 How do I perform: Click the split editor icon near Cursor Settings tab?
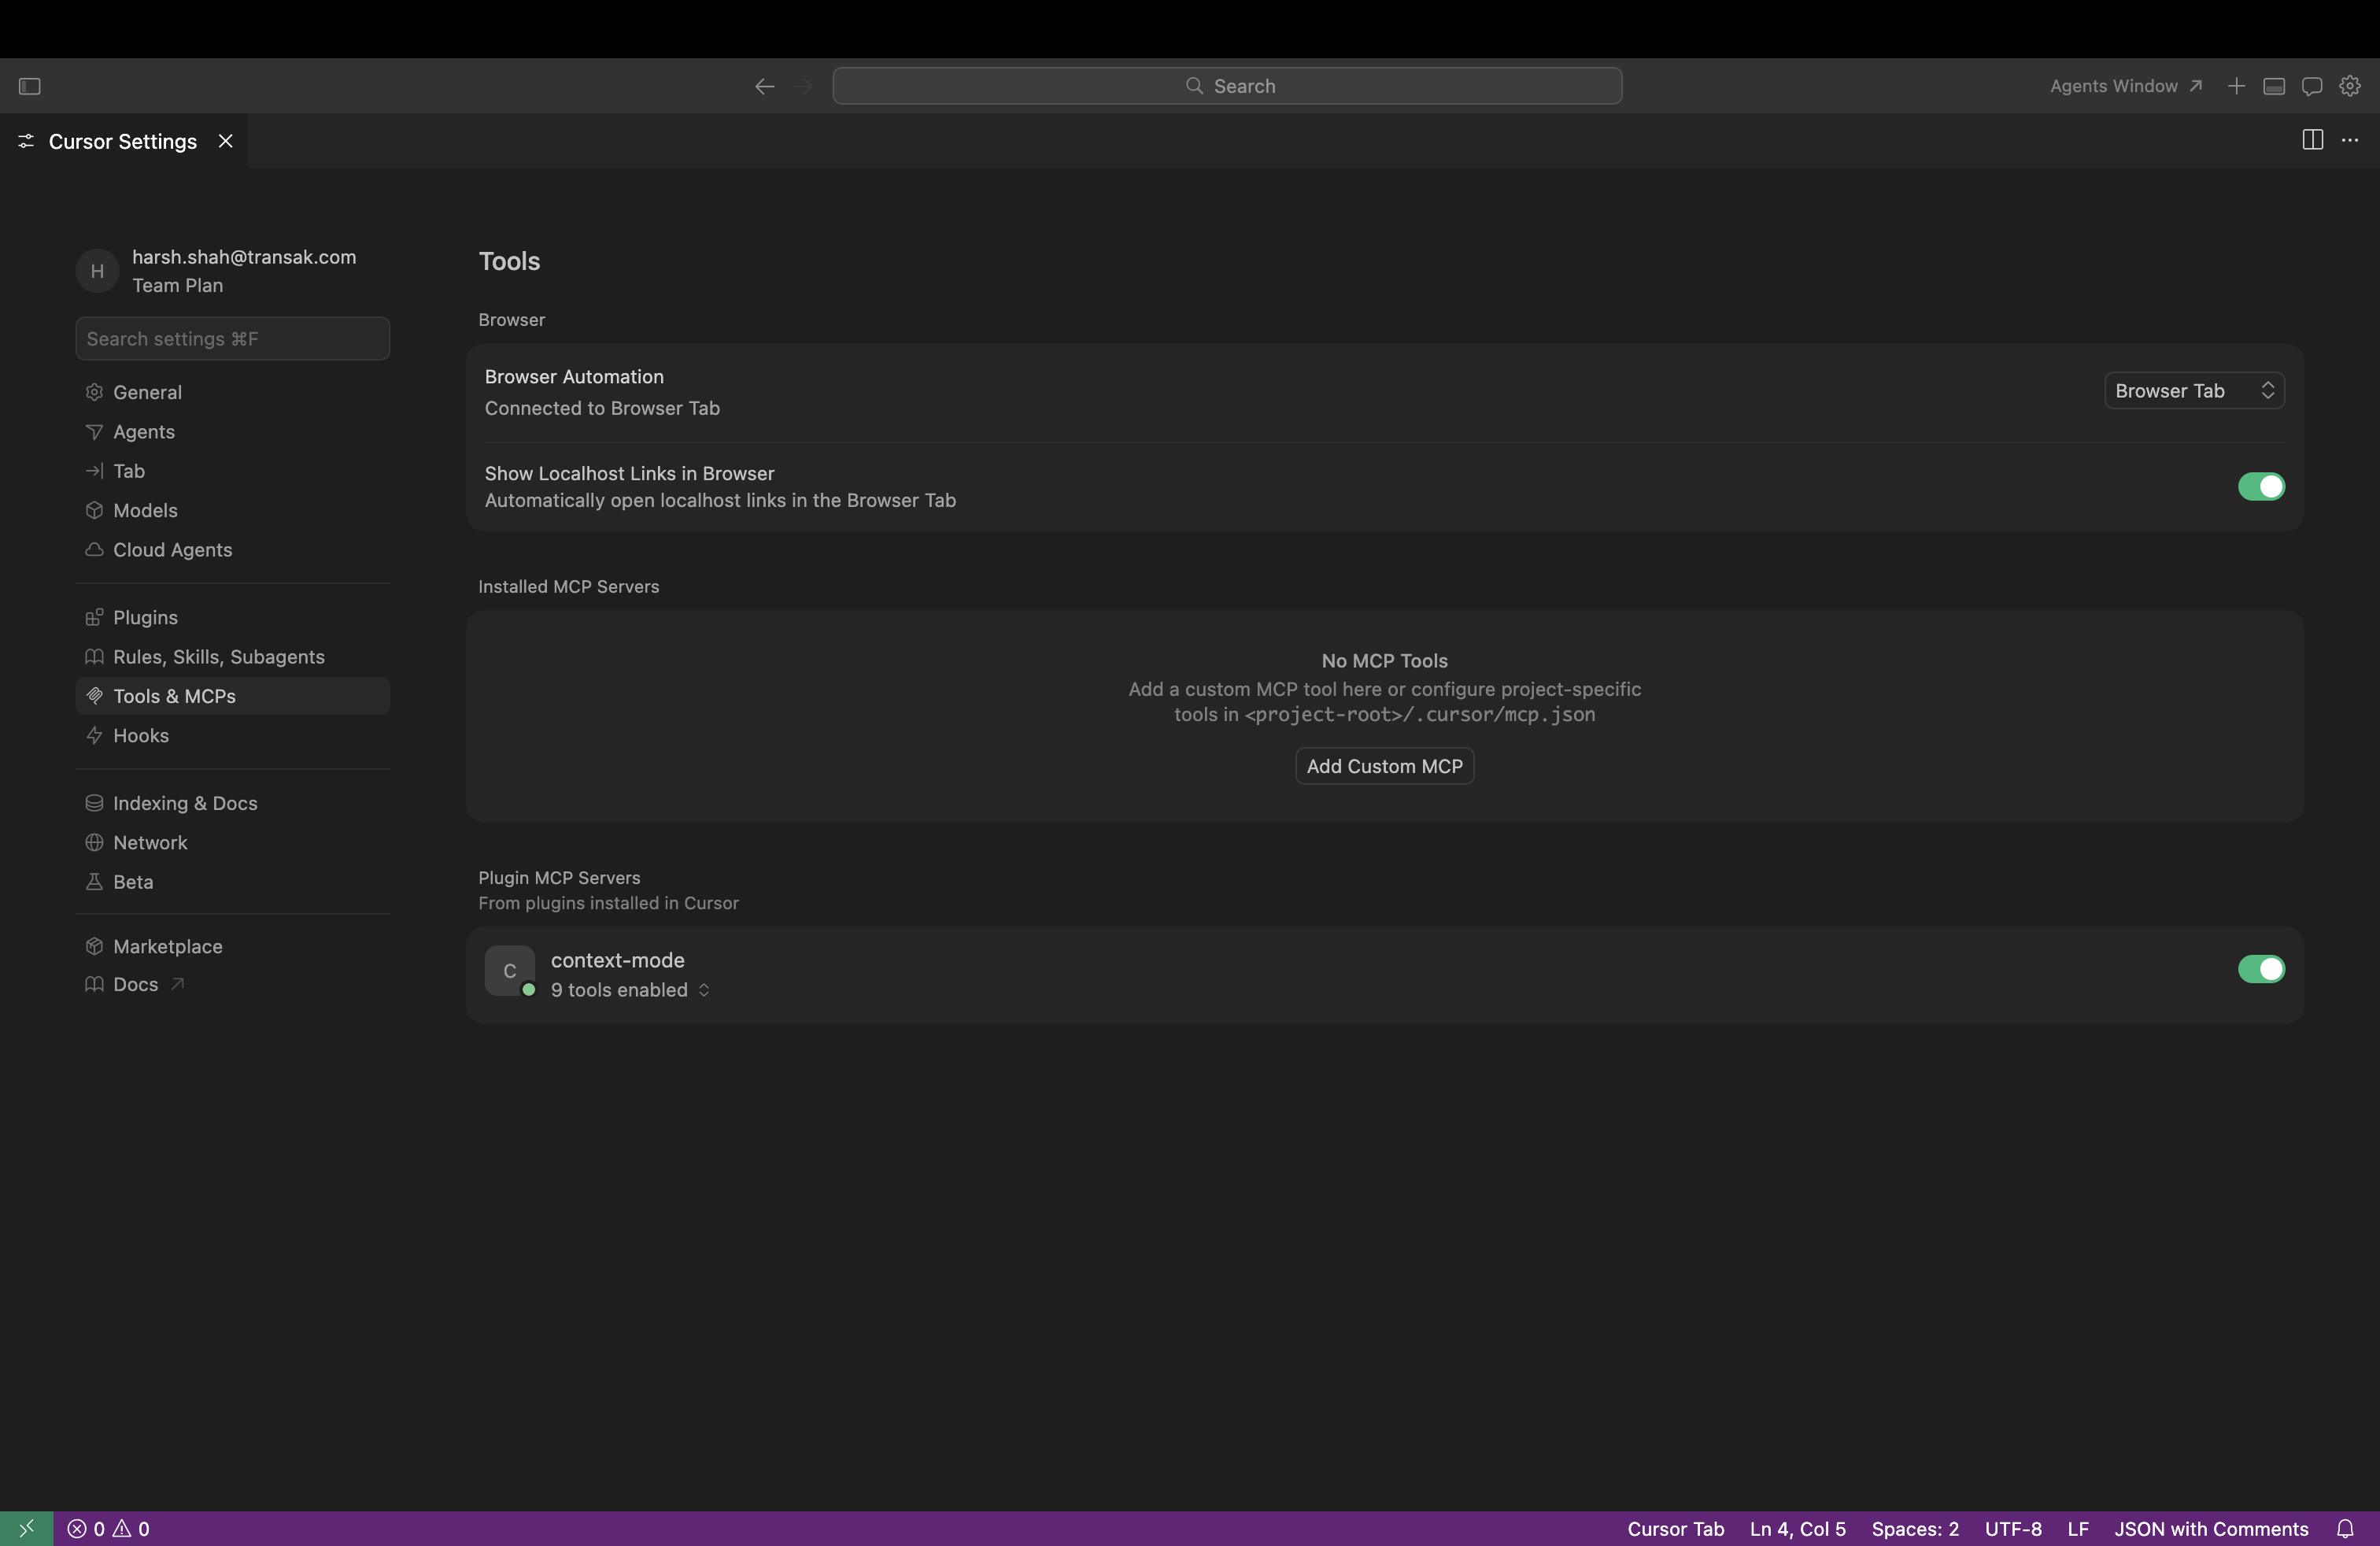[2313, 140]
